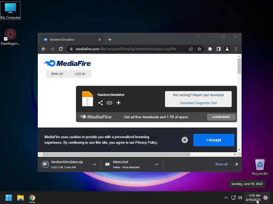Click the plus icon to save file

point(118,103)
